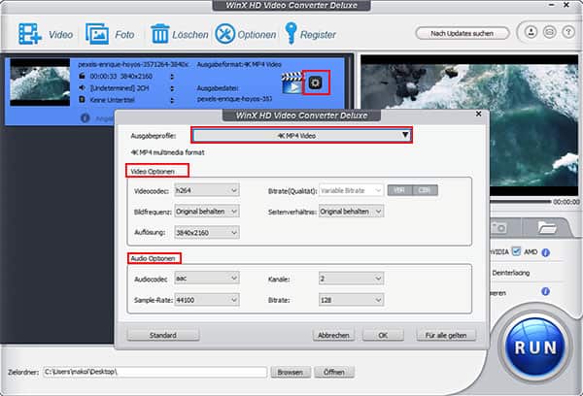This screenshot has height=396, width=583.
Task: Add a video with the Video icon
Action: [x=30, y=34]
